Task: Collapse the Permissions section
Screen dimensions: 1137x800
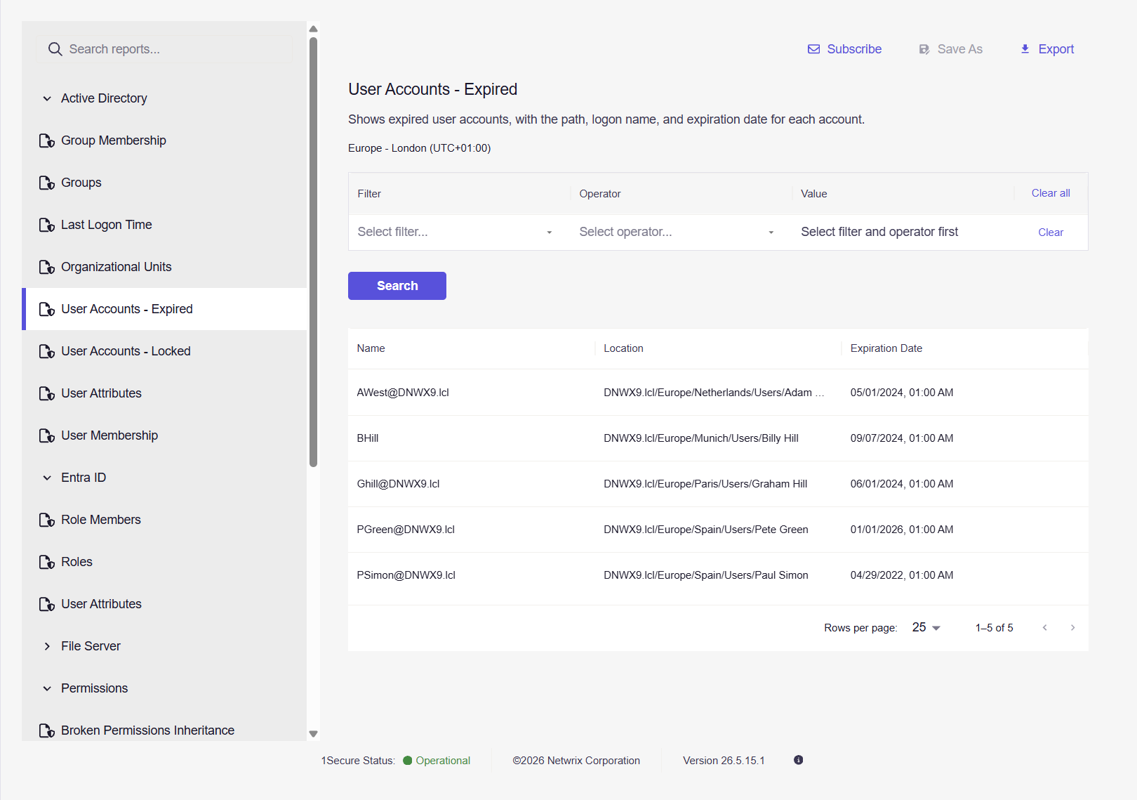Action: click(47, 688)
